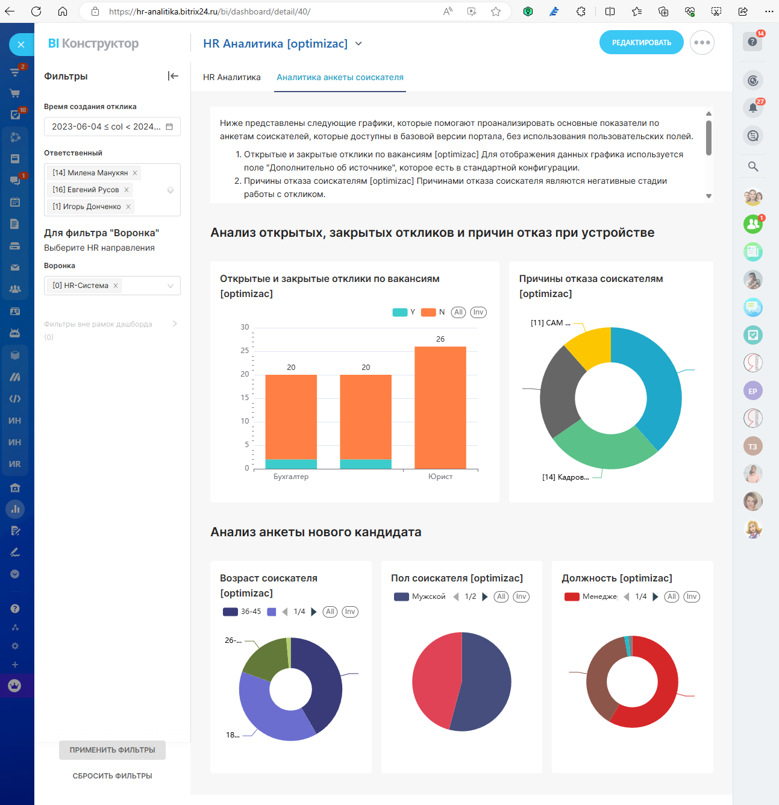Viewport: 779px width, 805px height.
Task: Switch to the HR Аналитика tab
Action: [232, 77]
